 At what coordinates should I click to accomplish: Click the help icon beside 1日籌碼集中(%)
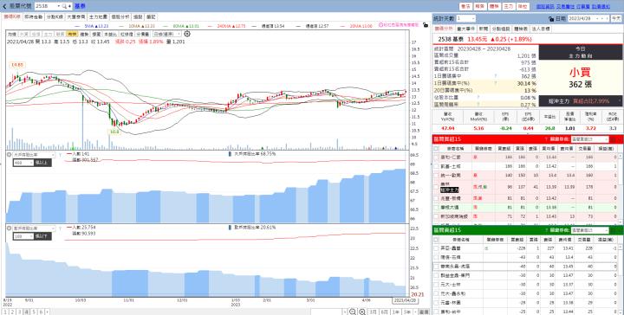496,83
